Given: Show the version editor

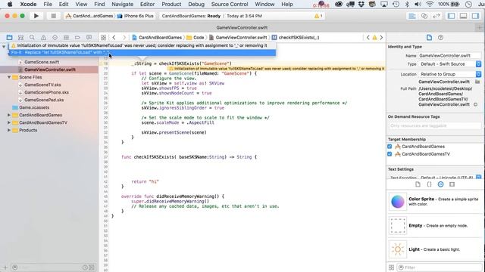Looking at the screenshot, I should (x=436, y=16).
